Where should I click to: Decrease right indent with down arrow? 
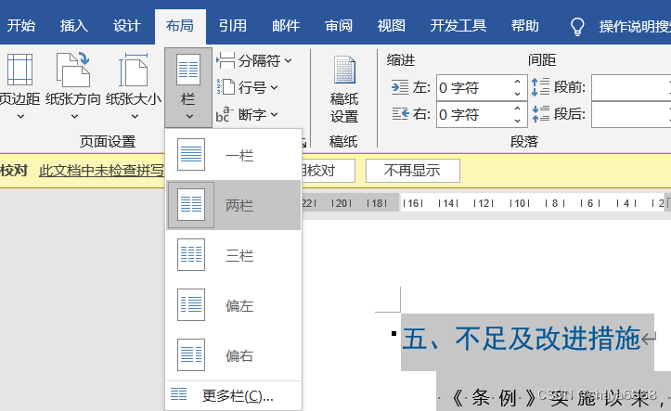pos(517,121)
